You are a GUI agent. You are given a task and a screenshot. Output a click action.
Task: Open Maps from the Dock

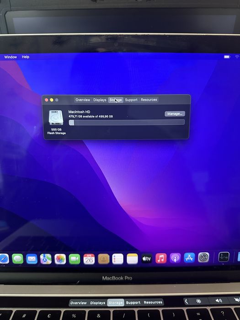pos(46,259)
